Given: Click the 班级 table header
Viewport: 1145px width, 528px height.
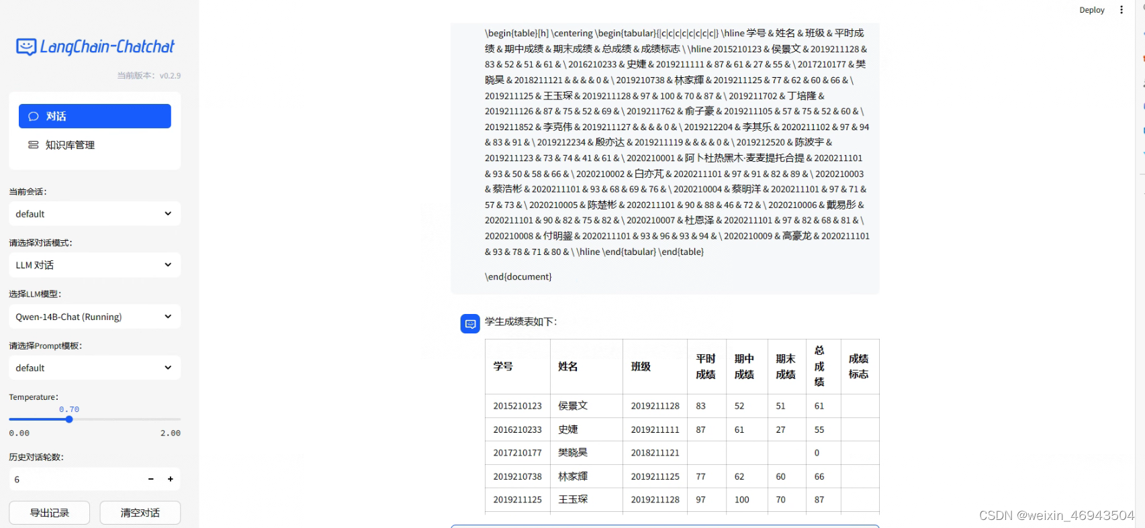Looking at the screenshot, I should tap(655, 366).
